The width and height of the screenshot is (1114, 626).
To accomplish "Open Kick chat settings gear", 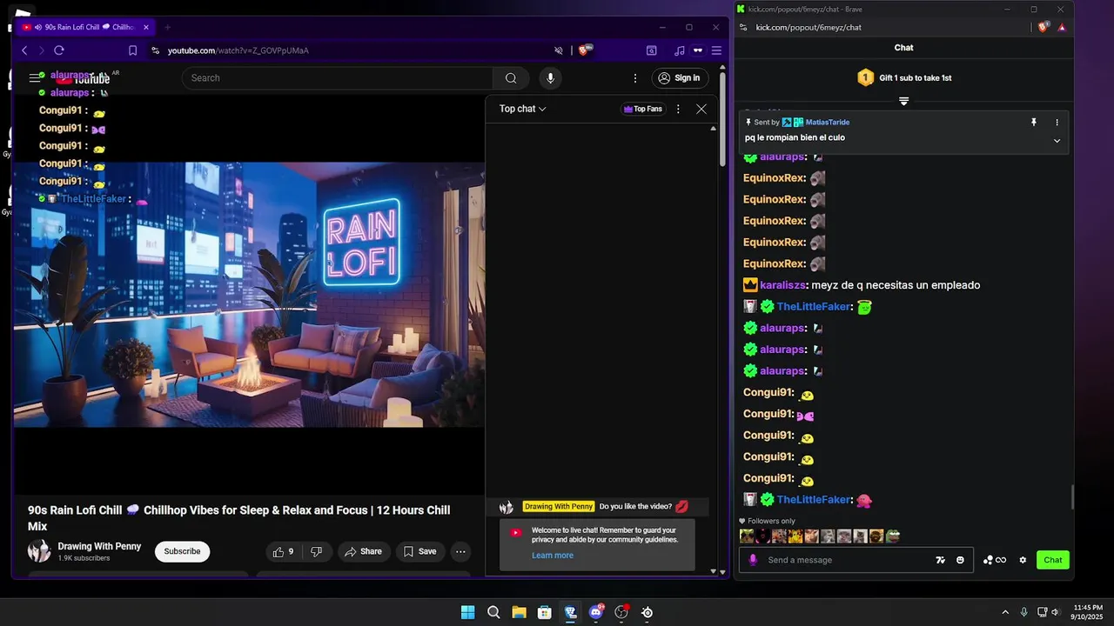I will [x=1023, y=560].
